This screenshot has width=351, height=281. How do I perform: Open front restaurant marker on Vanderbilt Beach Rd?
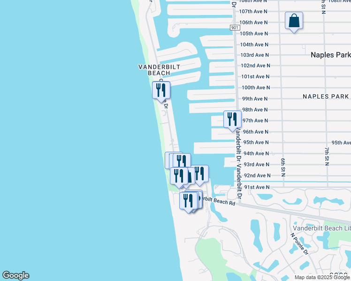coord(188,202)
